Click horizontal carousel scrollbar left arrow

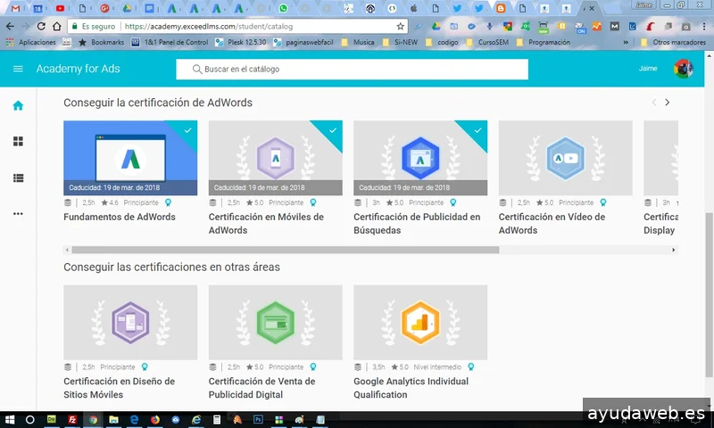pyautogui.click(x=68, y=250)
